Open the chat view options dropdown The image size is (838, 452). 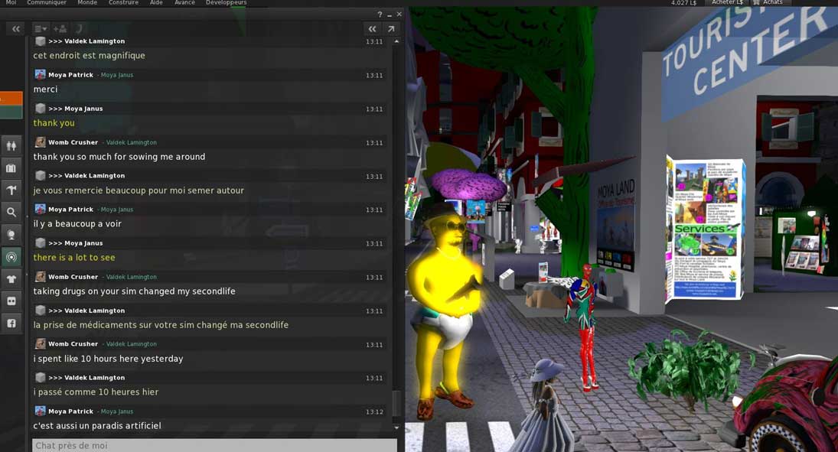pyautogui.click(x=40, y=29)
